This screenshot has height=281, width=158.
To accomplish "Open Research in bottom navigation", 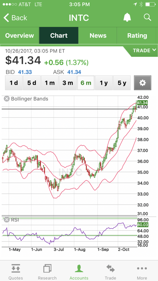I will coord(47,272).
